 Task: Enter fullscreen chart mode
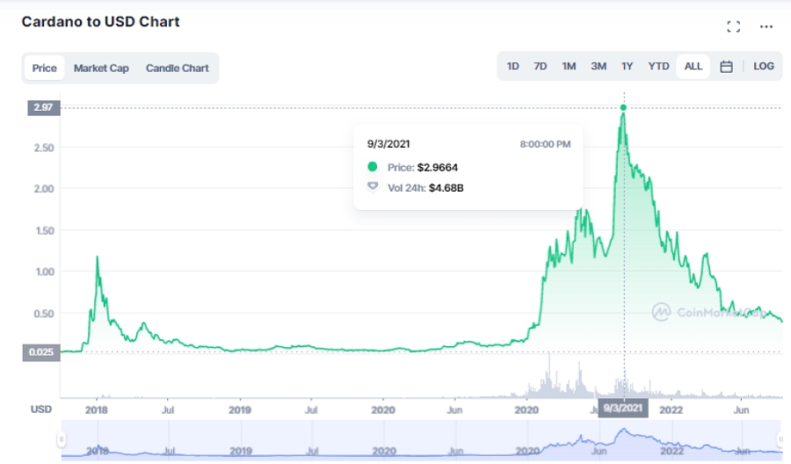[734, 26]
